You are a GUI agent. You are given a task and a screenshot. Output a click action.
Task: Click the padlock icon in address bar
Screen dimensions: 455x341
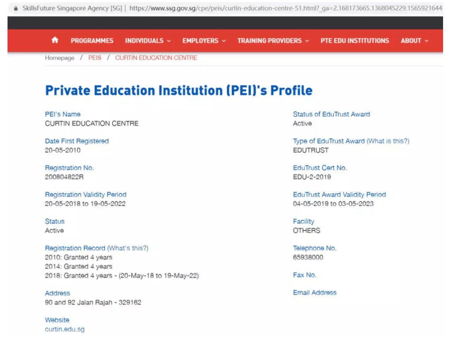tap(16, 8)
